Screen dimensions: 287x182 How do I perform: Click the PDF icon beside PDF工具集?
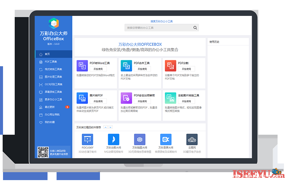(41, 62)
